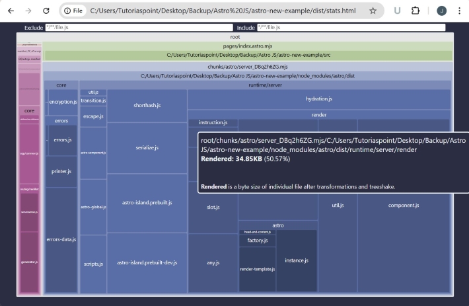Select the pink generator.js block
469x306 pixels.
tap(29, 262)
